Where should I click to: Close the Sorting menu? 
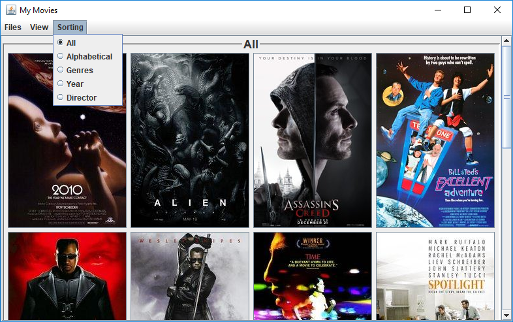pyautogui.click(x=70, y=27)
